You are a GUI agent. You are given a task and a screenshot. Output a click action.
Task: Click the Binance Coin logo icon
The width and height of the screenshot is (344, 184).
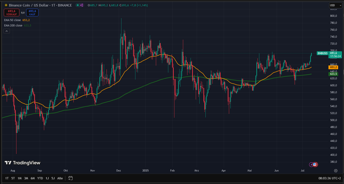(6, 5)
